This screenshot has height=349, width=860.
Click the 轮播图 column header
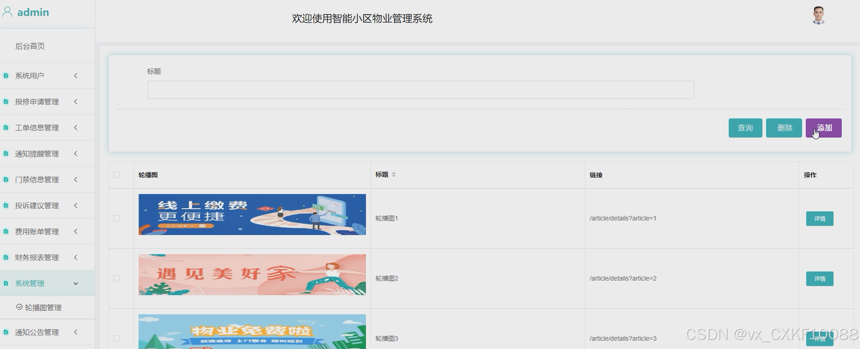pyautogui.click(x=148, y=175)
